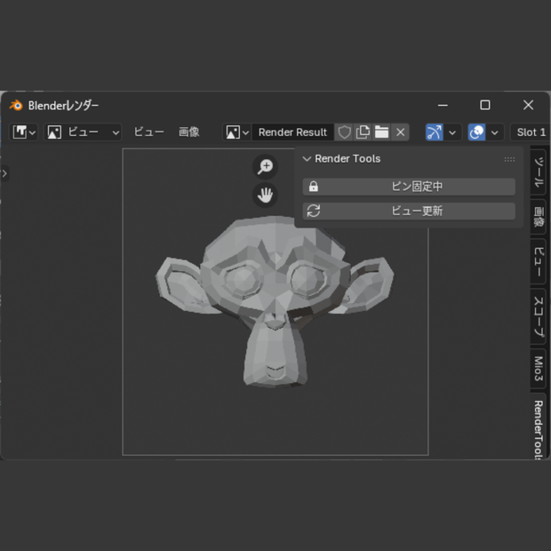Switch to the スコープ sidebar tab
This screenshot has height=551, width=551.
point(539,316)
